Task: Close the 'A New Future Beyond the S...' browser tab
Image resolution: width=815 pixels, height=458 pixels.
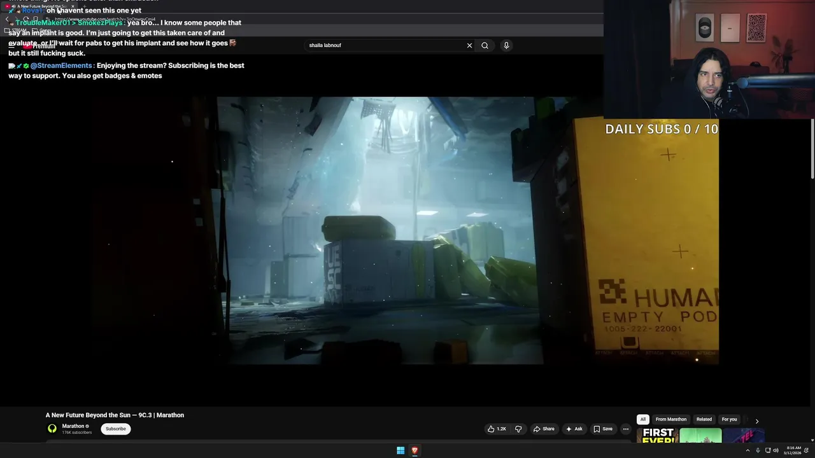Action: (x=73, y=6)
